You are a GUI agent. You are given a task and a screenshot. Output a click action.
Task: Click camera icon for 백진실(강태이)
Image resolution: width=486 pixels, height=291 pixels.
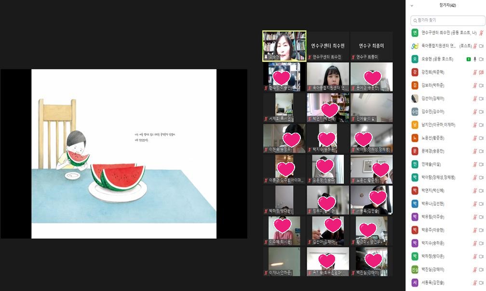pos(481,270)
